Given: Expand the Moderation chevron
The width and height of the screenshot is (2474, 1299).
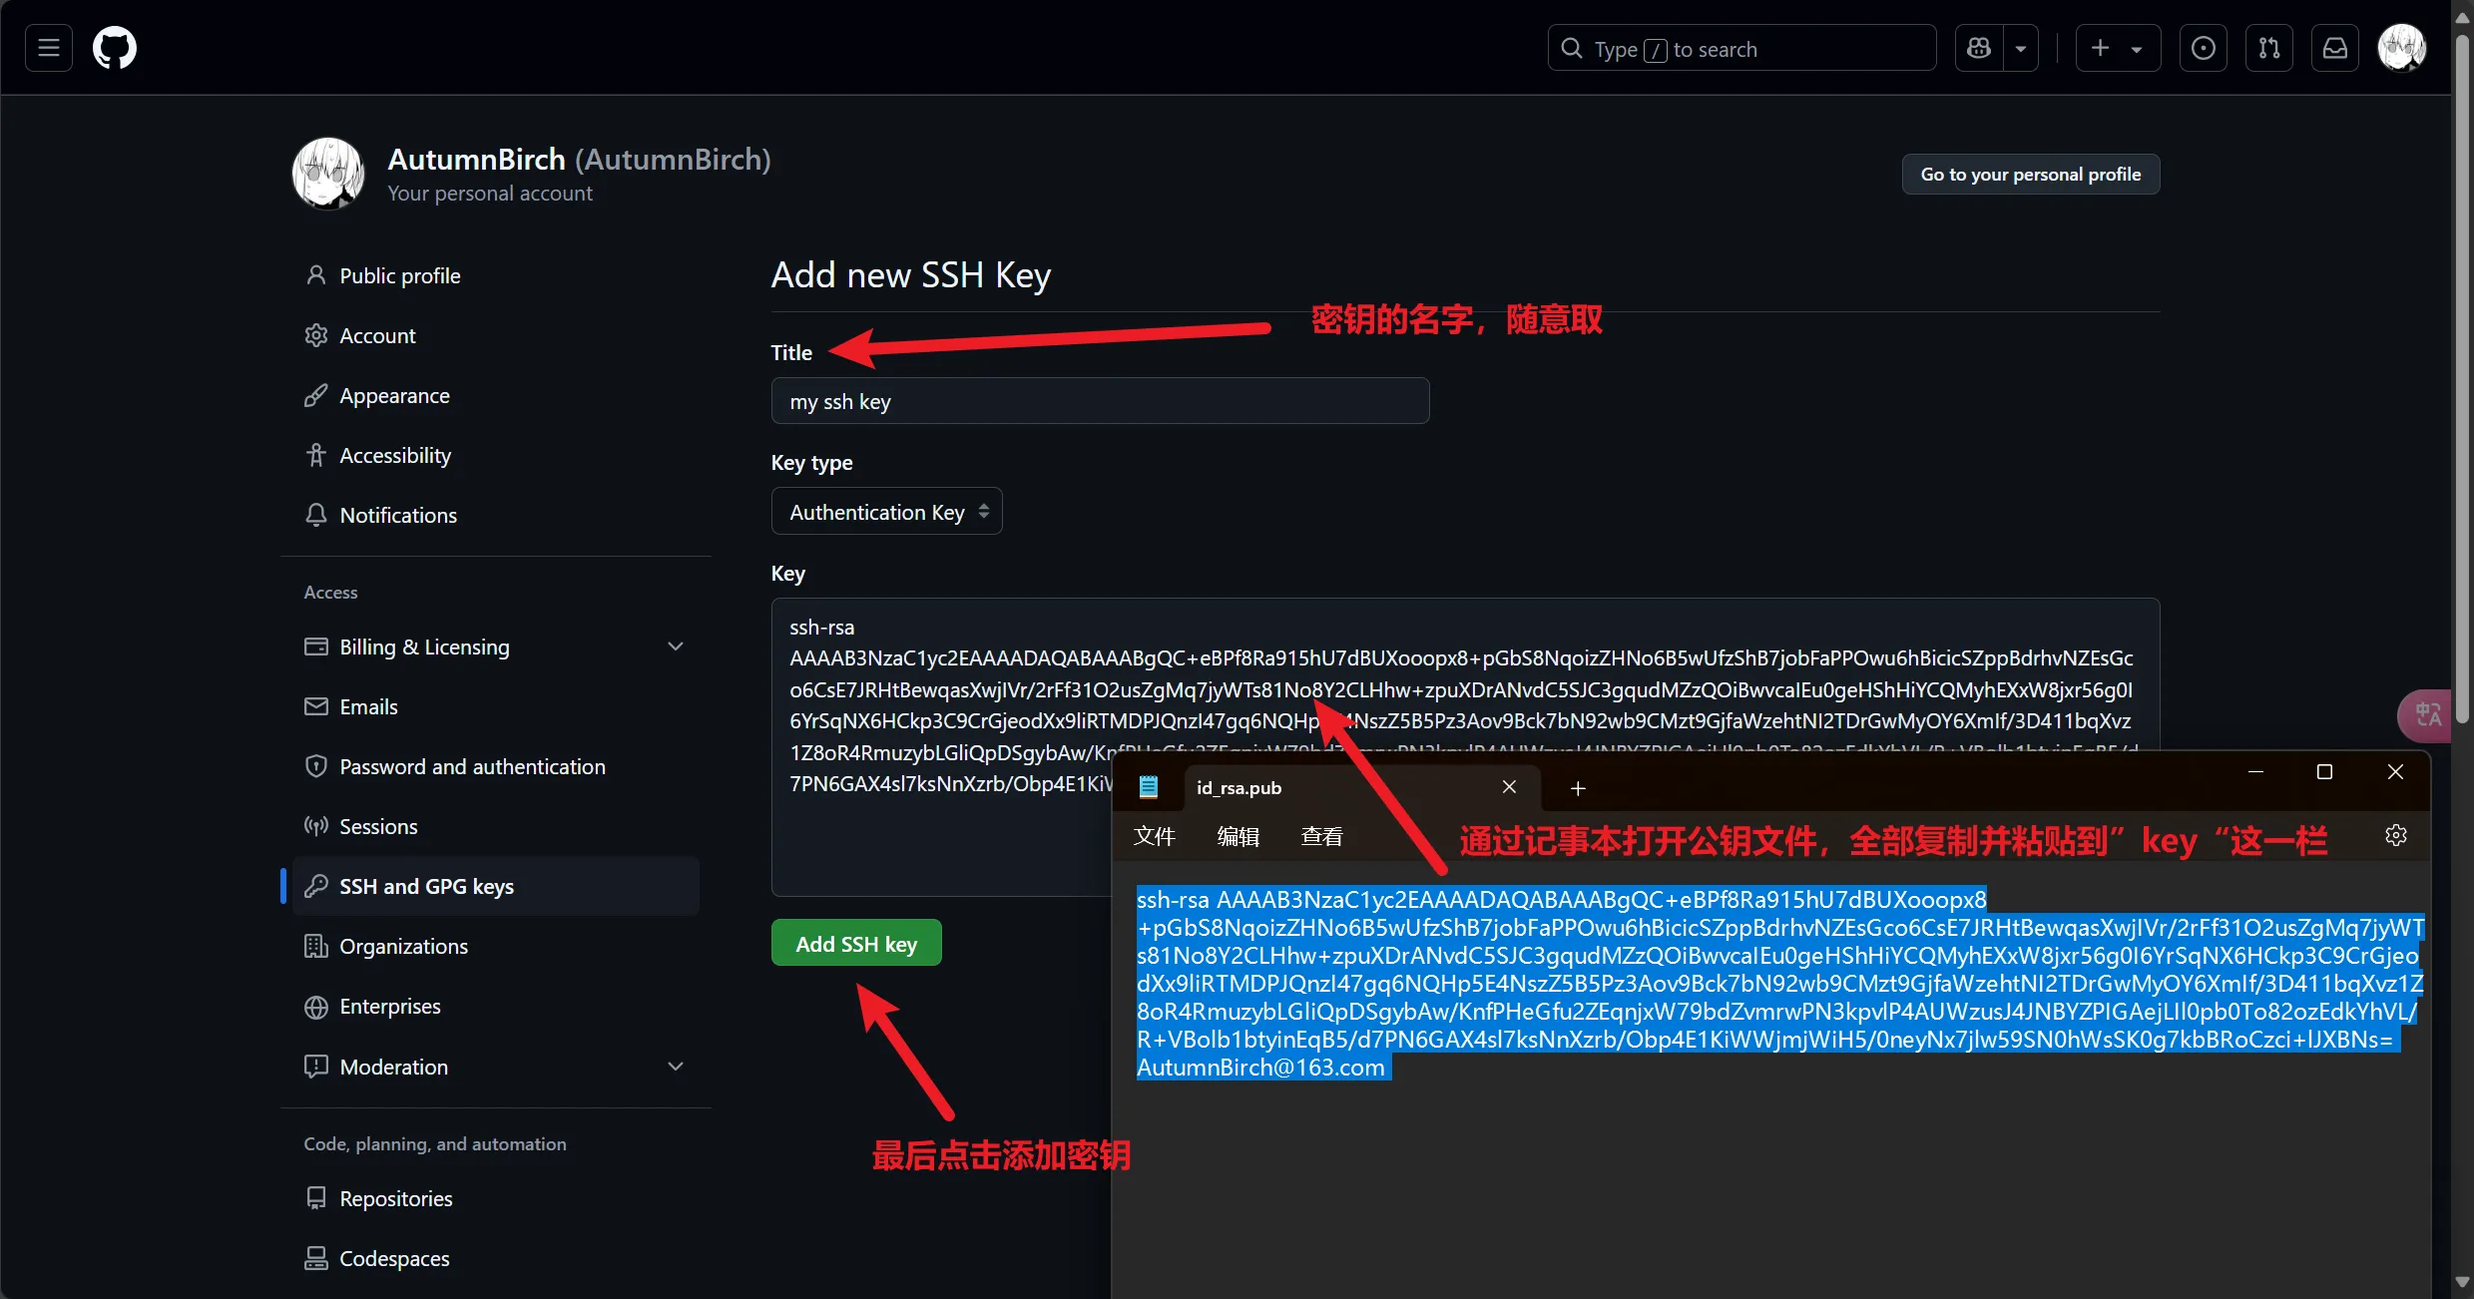Looking at the screenshot, I should click(676, 1067).
